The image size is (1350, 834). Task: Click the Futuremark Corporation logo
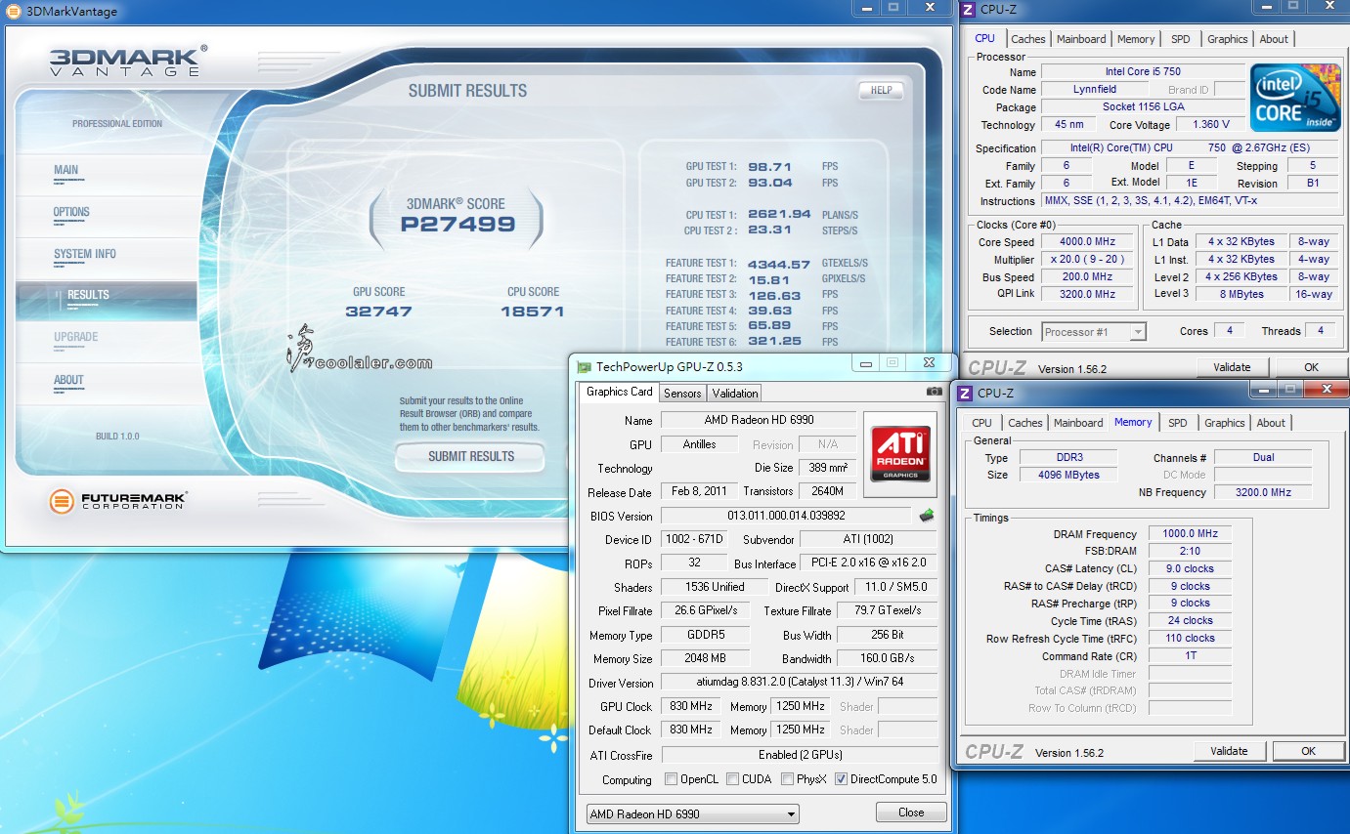(117, 502)
